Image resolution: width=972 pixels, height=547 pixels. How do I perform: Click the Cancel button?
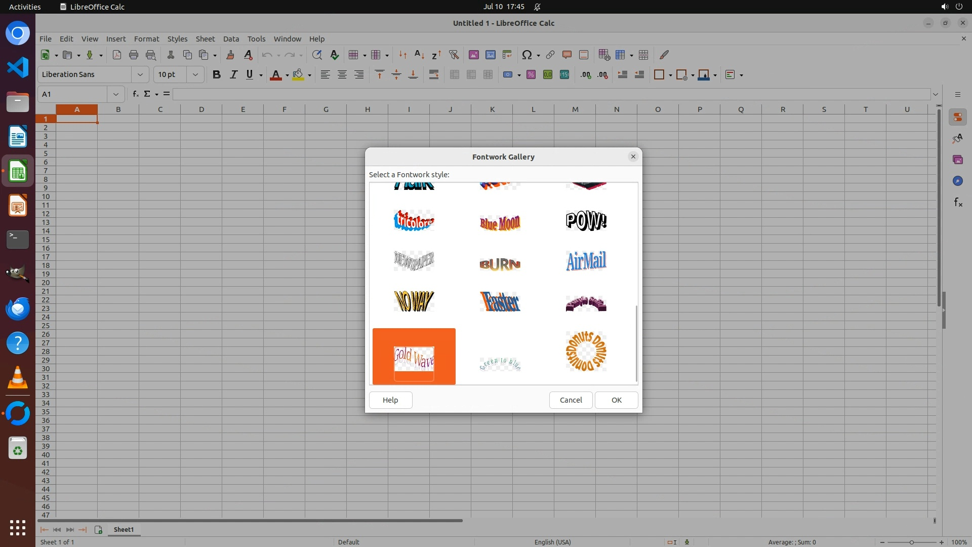(571, 400)
